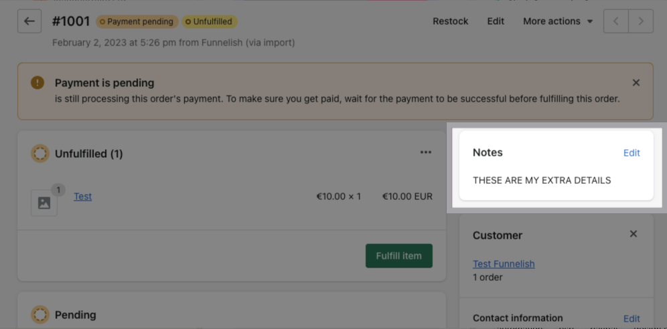
Task: Go to next order arrow
Action: point(641,21)
